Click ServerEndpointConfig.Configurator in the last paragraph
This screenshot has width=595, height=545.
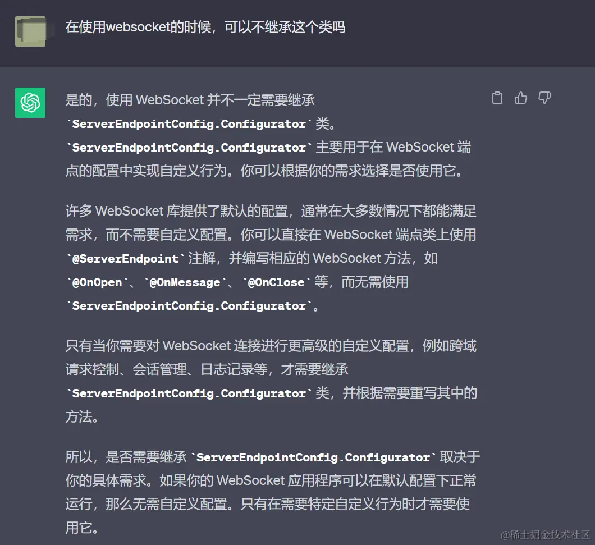point(313,457)
